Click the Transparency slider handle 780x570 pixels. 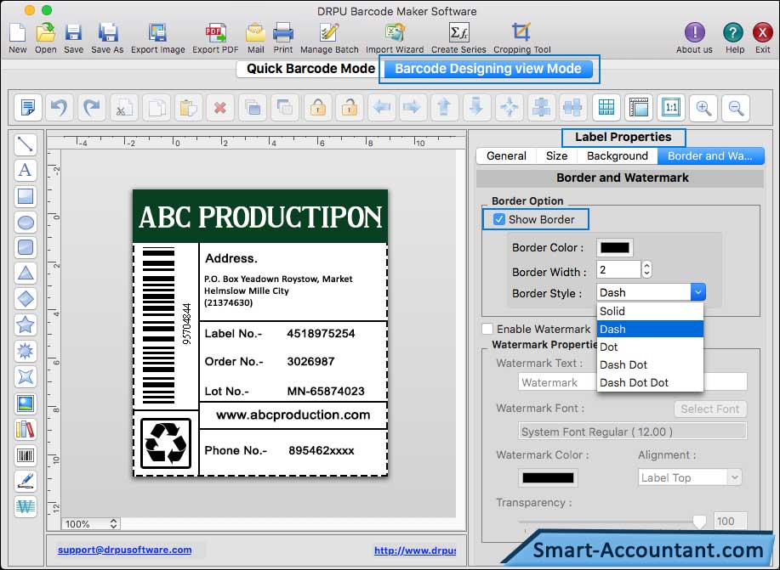tap(699, 521)
